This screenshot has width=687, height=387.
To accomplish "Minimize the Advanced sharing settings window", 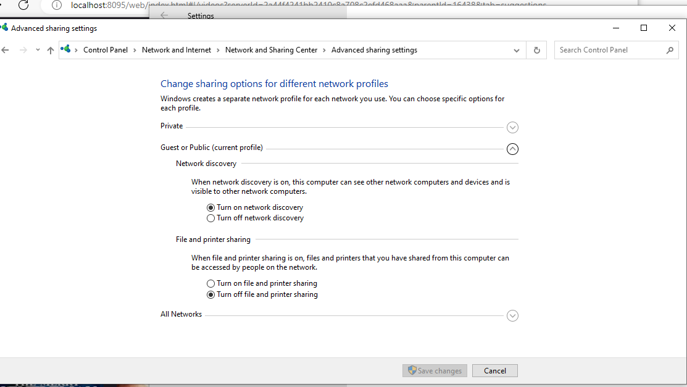I will click(616, 28).
